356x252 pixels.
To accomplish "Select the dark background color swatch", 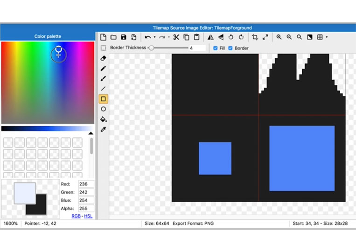I will click(41, 209).
